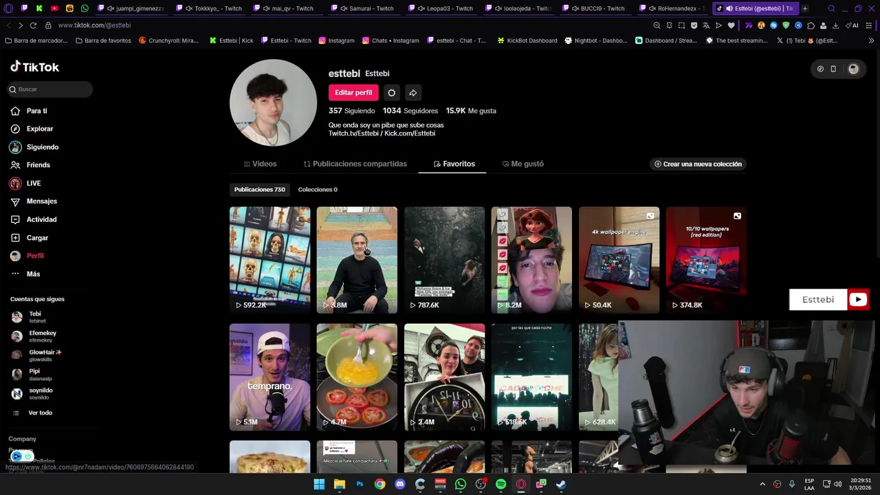Open Mensajes in the sidebar
880x495 pixels.
click(x=34, y=201)
